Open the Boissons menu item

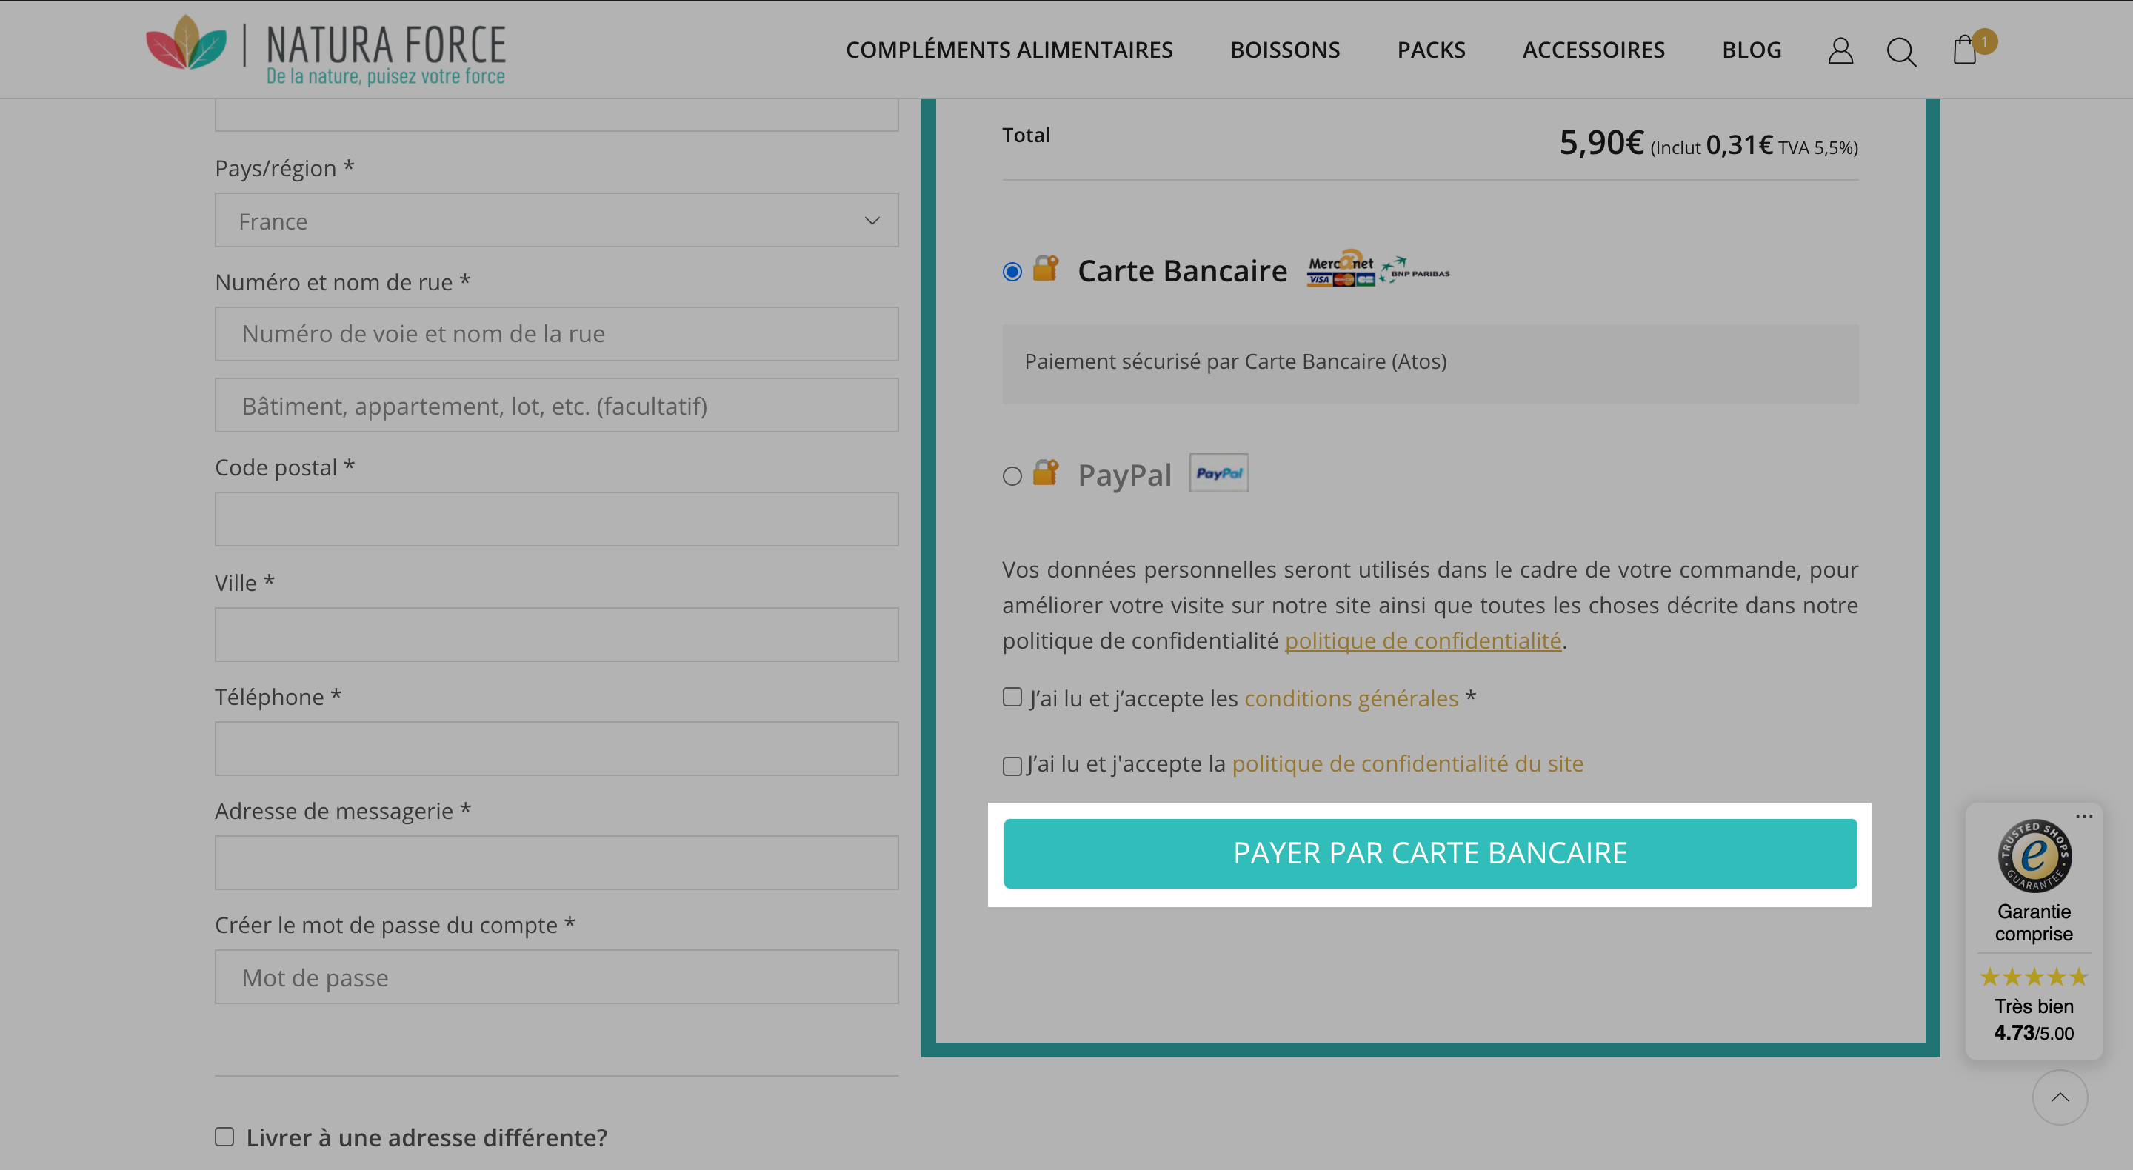point(1284,50)
